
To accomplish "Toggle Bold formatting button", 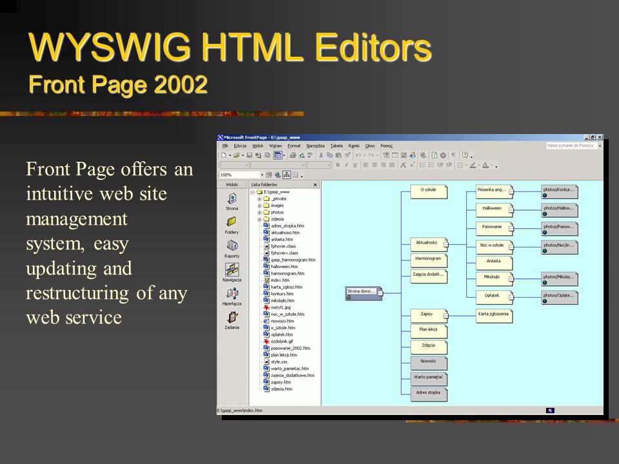I will point(337,165).
